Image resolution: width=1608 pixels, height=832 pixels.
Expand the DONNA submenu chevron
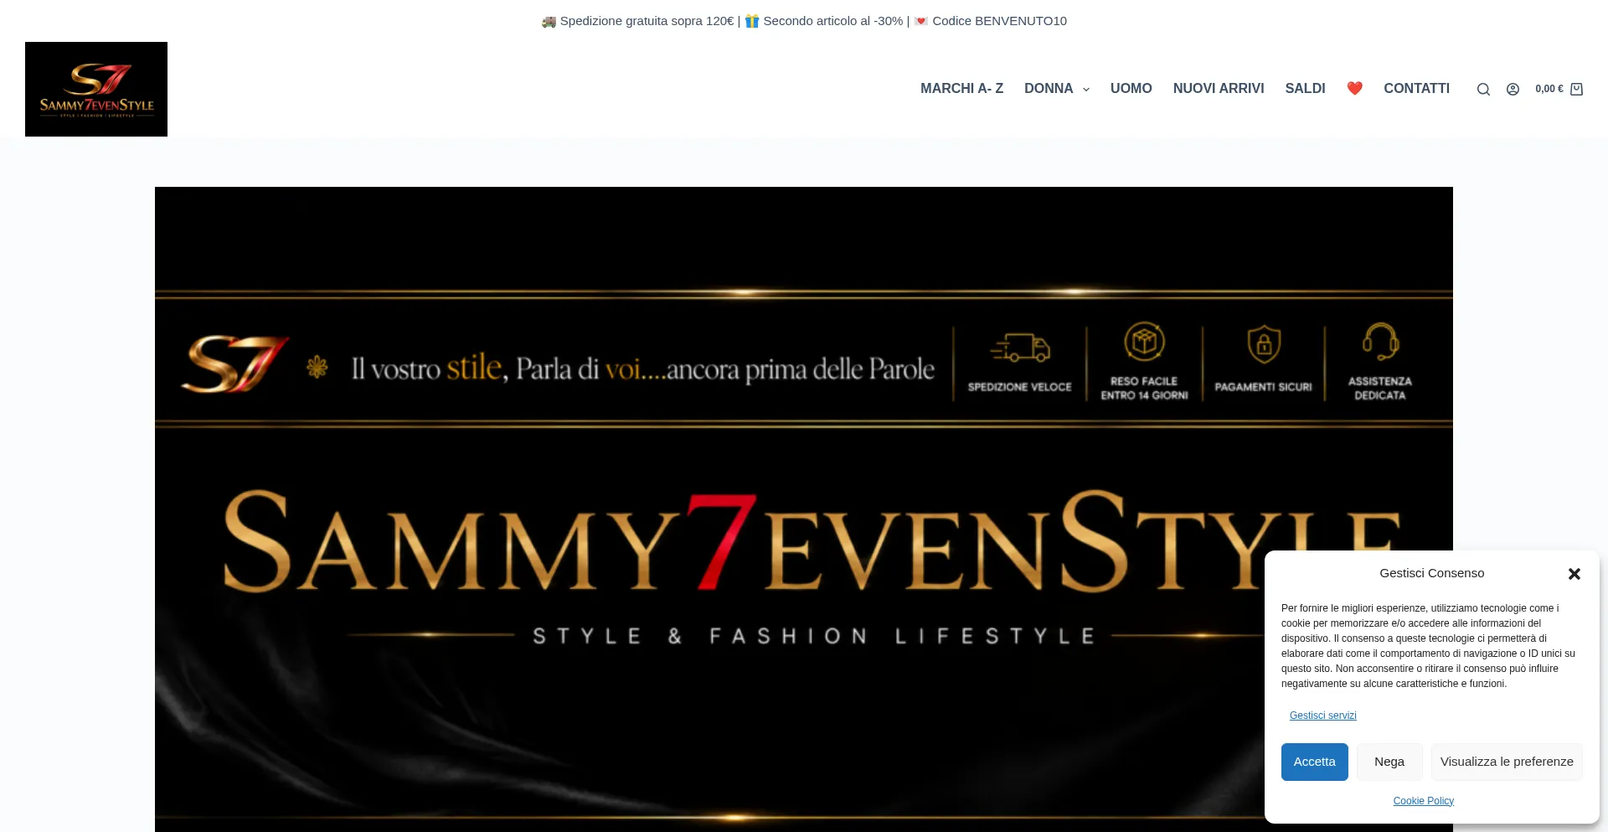pos(1086,90)
